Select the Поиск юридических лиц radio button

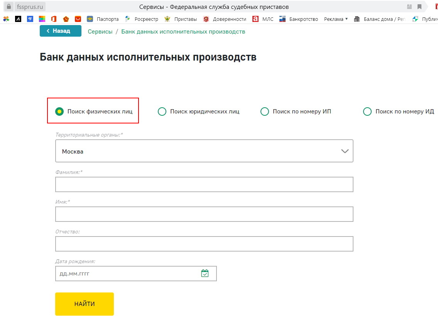(162, 111)
